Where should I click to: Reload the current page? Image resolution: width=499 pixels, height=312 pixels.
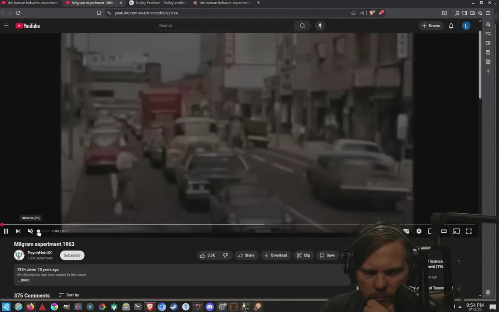(x=18, y=13)
